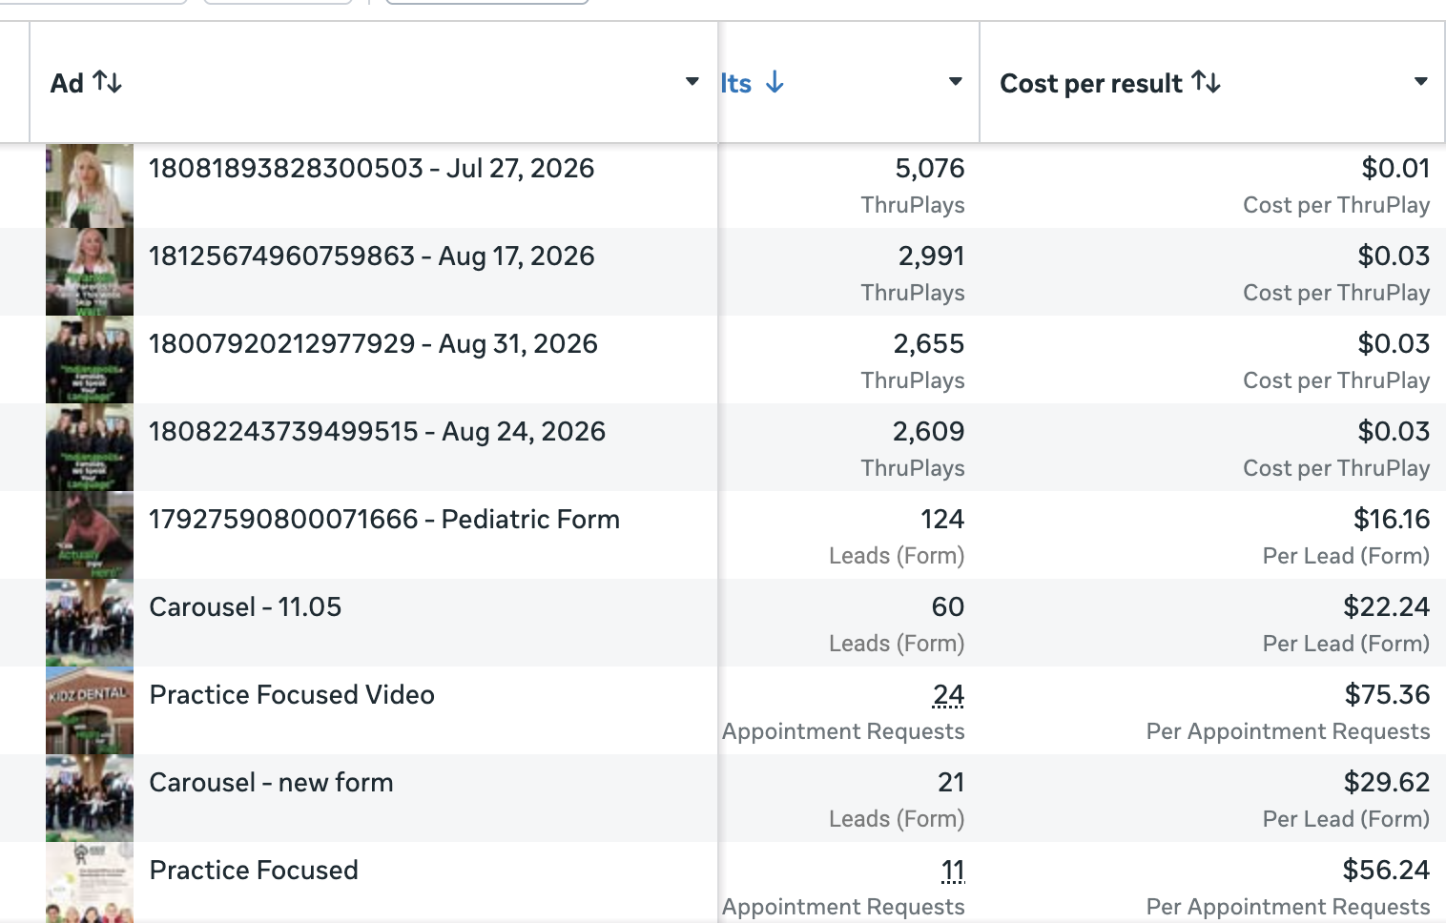Click the Ad column header label
Screen dimensions: 1446x923
click(67, 83)
